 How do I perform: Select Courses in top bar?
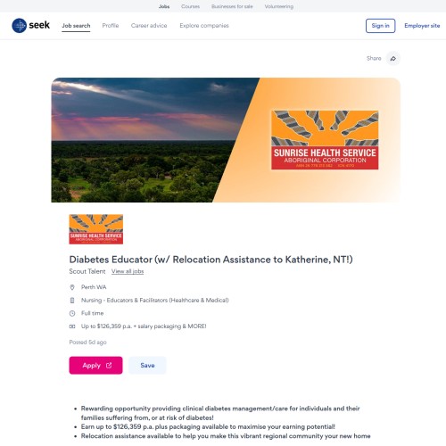190,6
